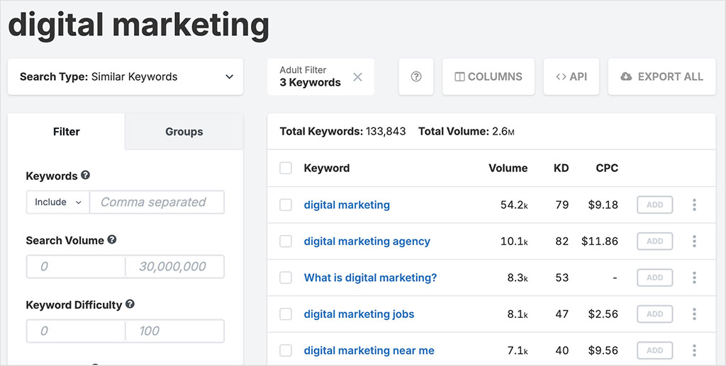Click the Search Volume help icon
726x366 pixels.
(x=112, y=240)
